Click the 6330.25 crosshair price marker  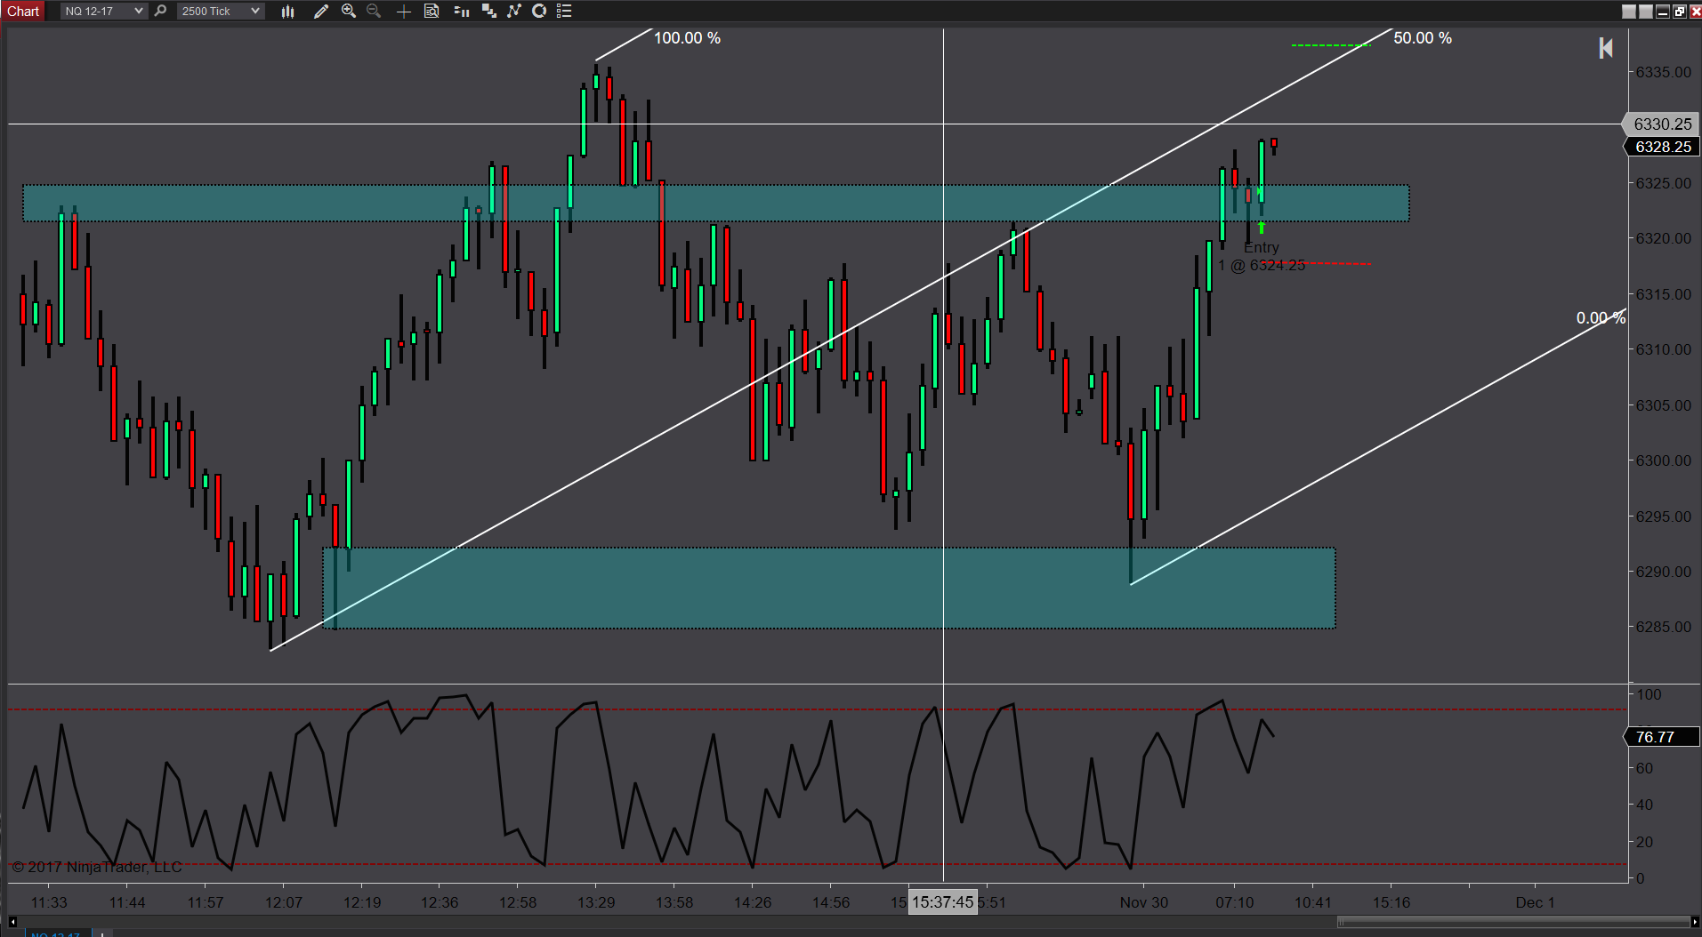[1662, 124]
